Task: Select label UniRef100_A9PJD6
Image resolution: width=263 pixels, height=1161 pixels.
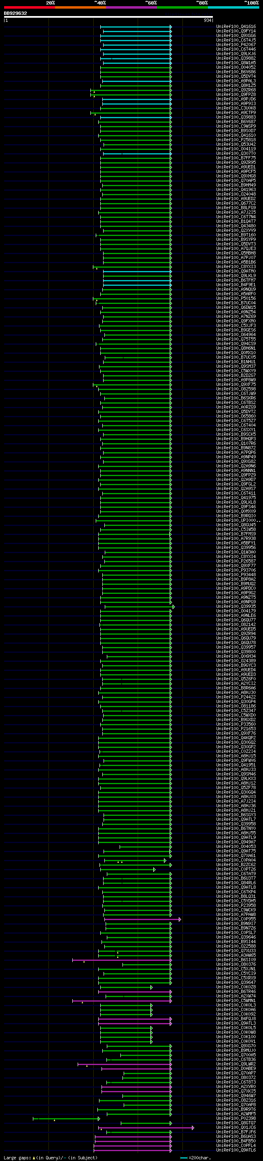Action: coord(235,99)
